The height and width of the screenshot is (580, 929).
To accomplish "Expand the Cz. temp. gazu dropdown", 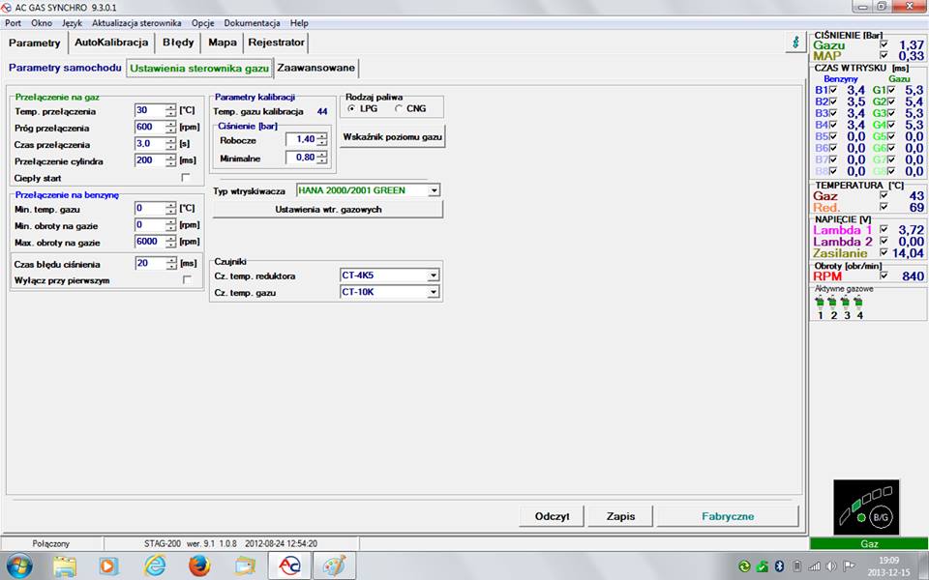I will [434, 291].
